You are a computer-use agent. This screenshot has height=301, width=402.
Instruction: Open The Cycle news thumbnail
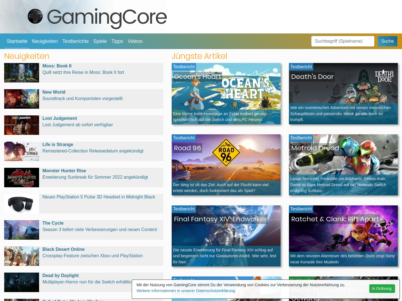pyautogui.click(x=21, y=230)
